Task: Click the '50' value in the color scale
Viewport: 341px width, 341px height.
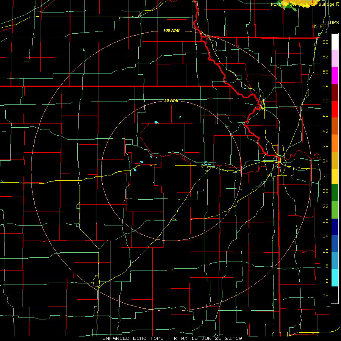Action: 325,102
